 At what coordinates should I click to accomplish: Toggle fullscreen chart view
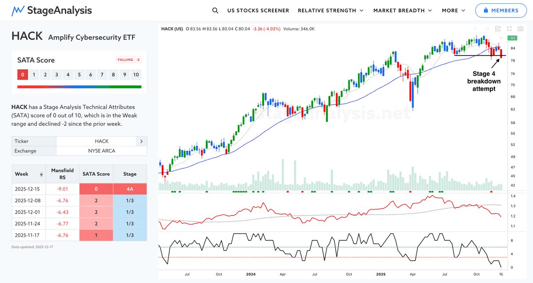point(509,29)
